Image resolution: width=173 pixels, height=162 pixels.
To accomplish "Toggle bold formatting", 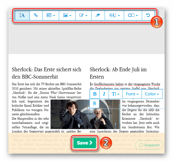I will [95, 94].
